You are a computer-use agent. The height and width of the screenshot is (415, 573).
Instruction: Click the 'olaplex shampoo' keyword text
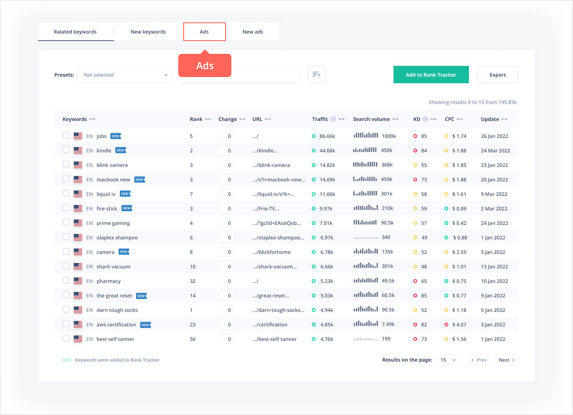[117, 238]
